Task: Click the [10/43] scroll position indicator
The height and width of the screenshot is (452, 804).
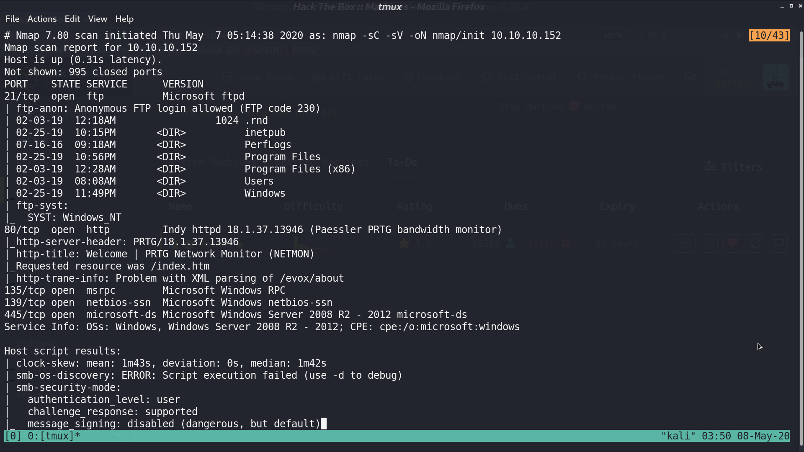Action: (769, 35)
